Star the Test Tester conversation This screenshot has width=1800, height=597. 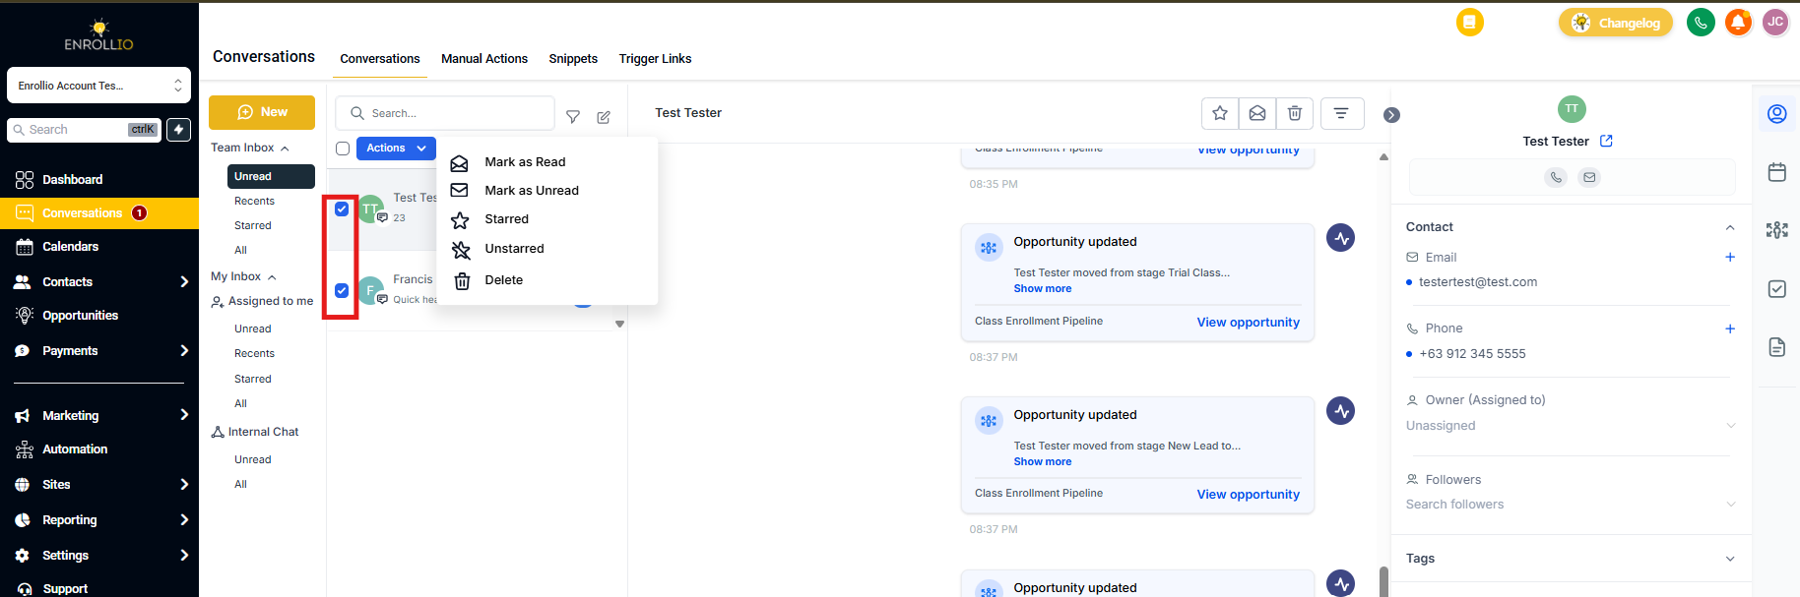click(1220, 113)
